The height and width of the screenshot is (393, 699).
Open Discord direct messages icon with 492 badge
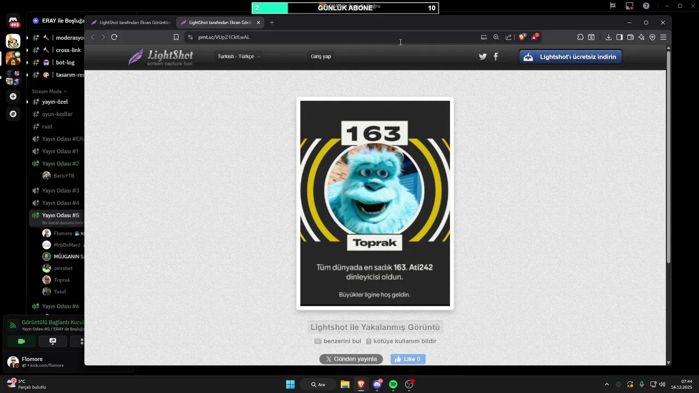coord(13,22)
